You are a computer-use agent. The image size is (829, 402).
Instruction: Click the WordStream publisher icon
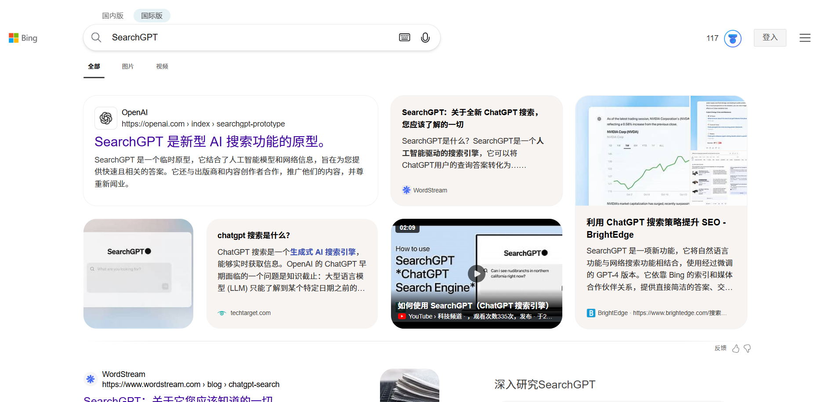406,190
